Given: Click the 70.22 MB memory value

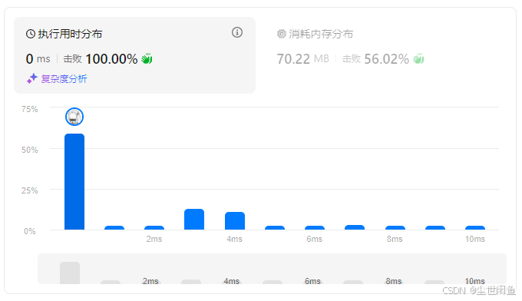Looking at the screenshot, I should point(303,59).
